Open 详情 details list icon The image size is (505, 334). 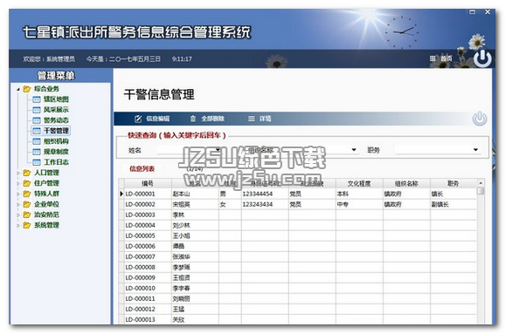click(252, 119)
